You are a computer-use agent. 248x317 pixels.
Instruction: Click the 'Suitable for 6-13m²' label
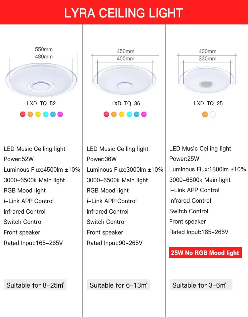click(118, 285)
